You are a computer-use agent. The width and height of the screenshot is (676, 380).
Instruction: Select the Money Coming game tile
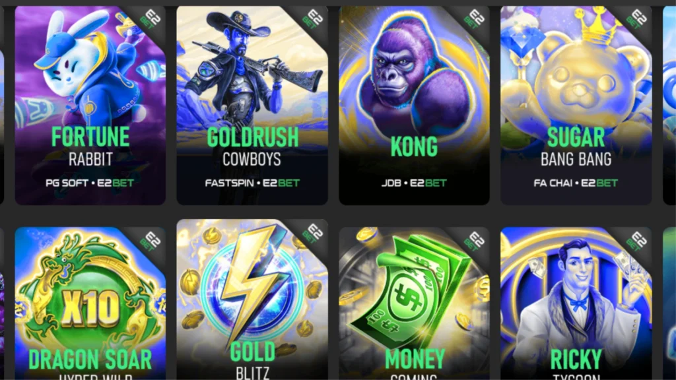(x=415, y=303)
